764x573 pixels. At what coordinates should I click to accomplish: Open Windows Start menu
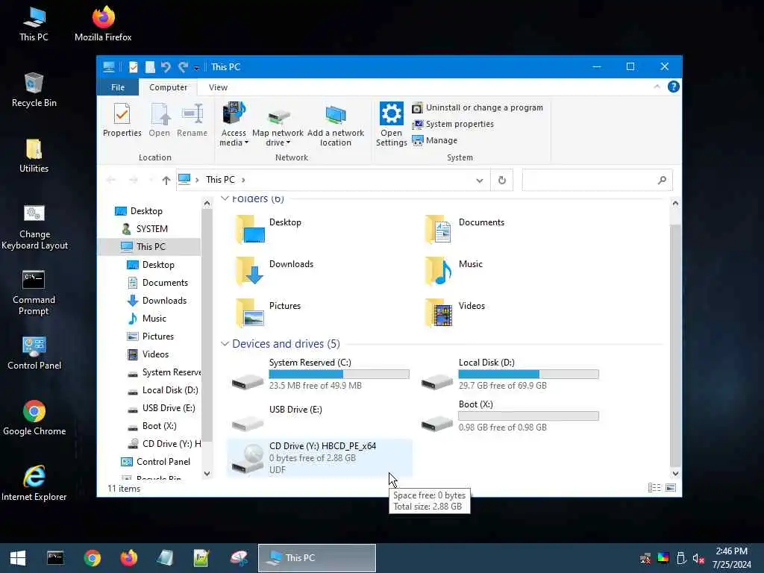[18, 558]
